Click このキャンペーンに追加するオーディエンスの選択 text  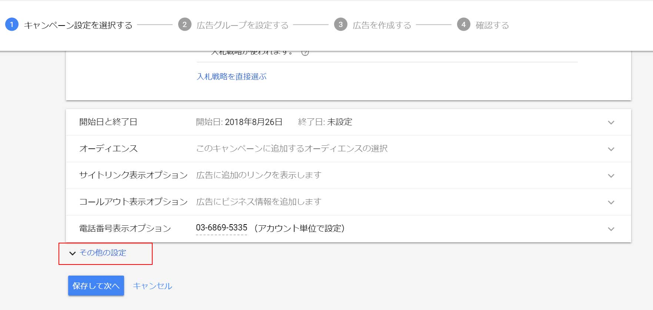coord(292,149)
